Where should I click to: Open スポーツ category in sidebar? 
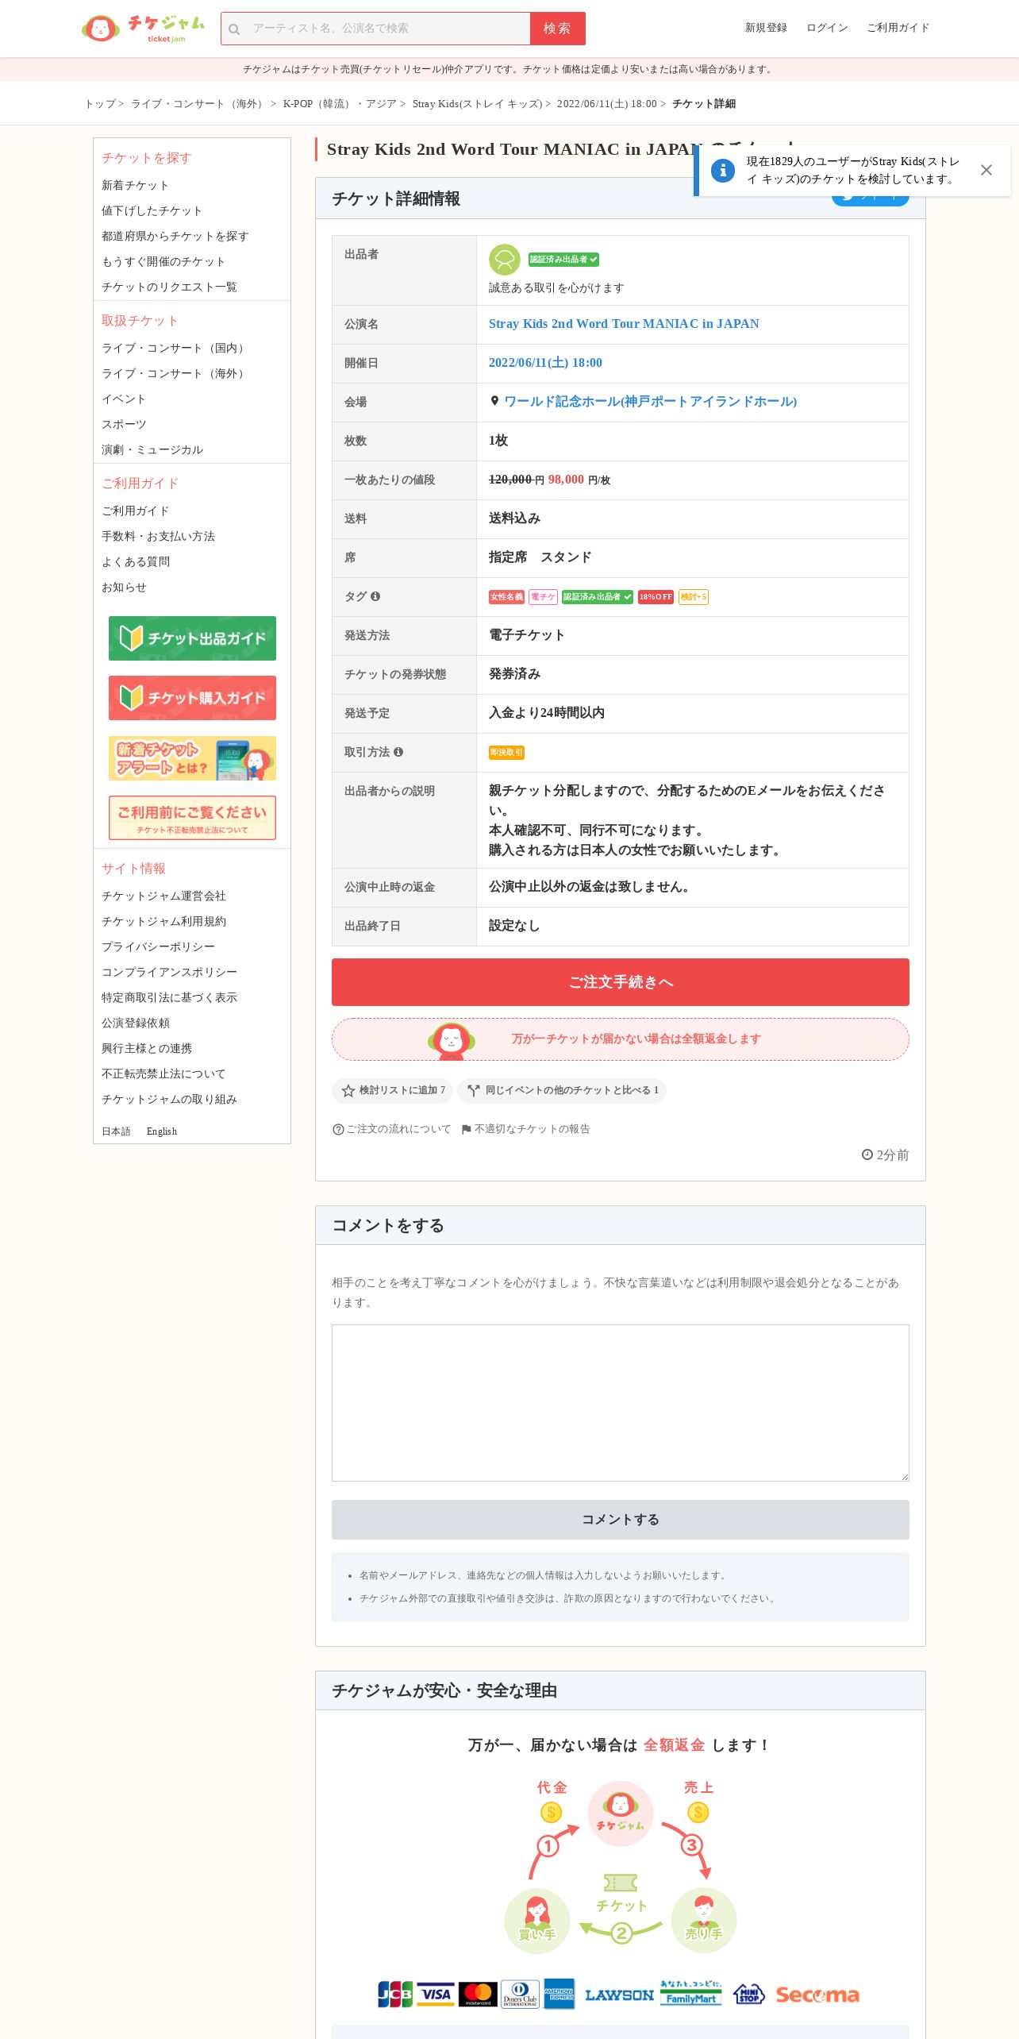[124, 424]
